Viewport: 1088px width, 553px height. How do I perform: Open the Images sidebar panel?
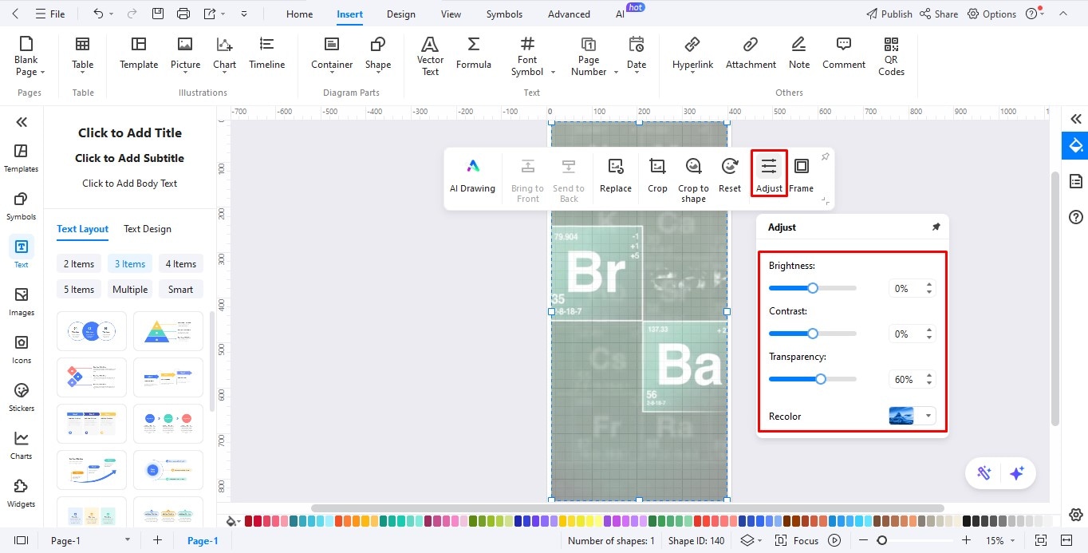22,302
